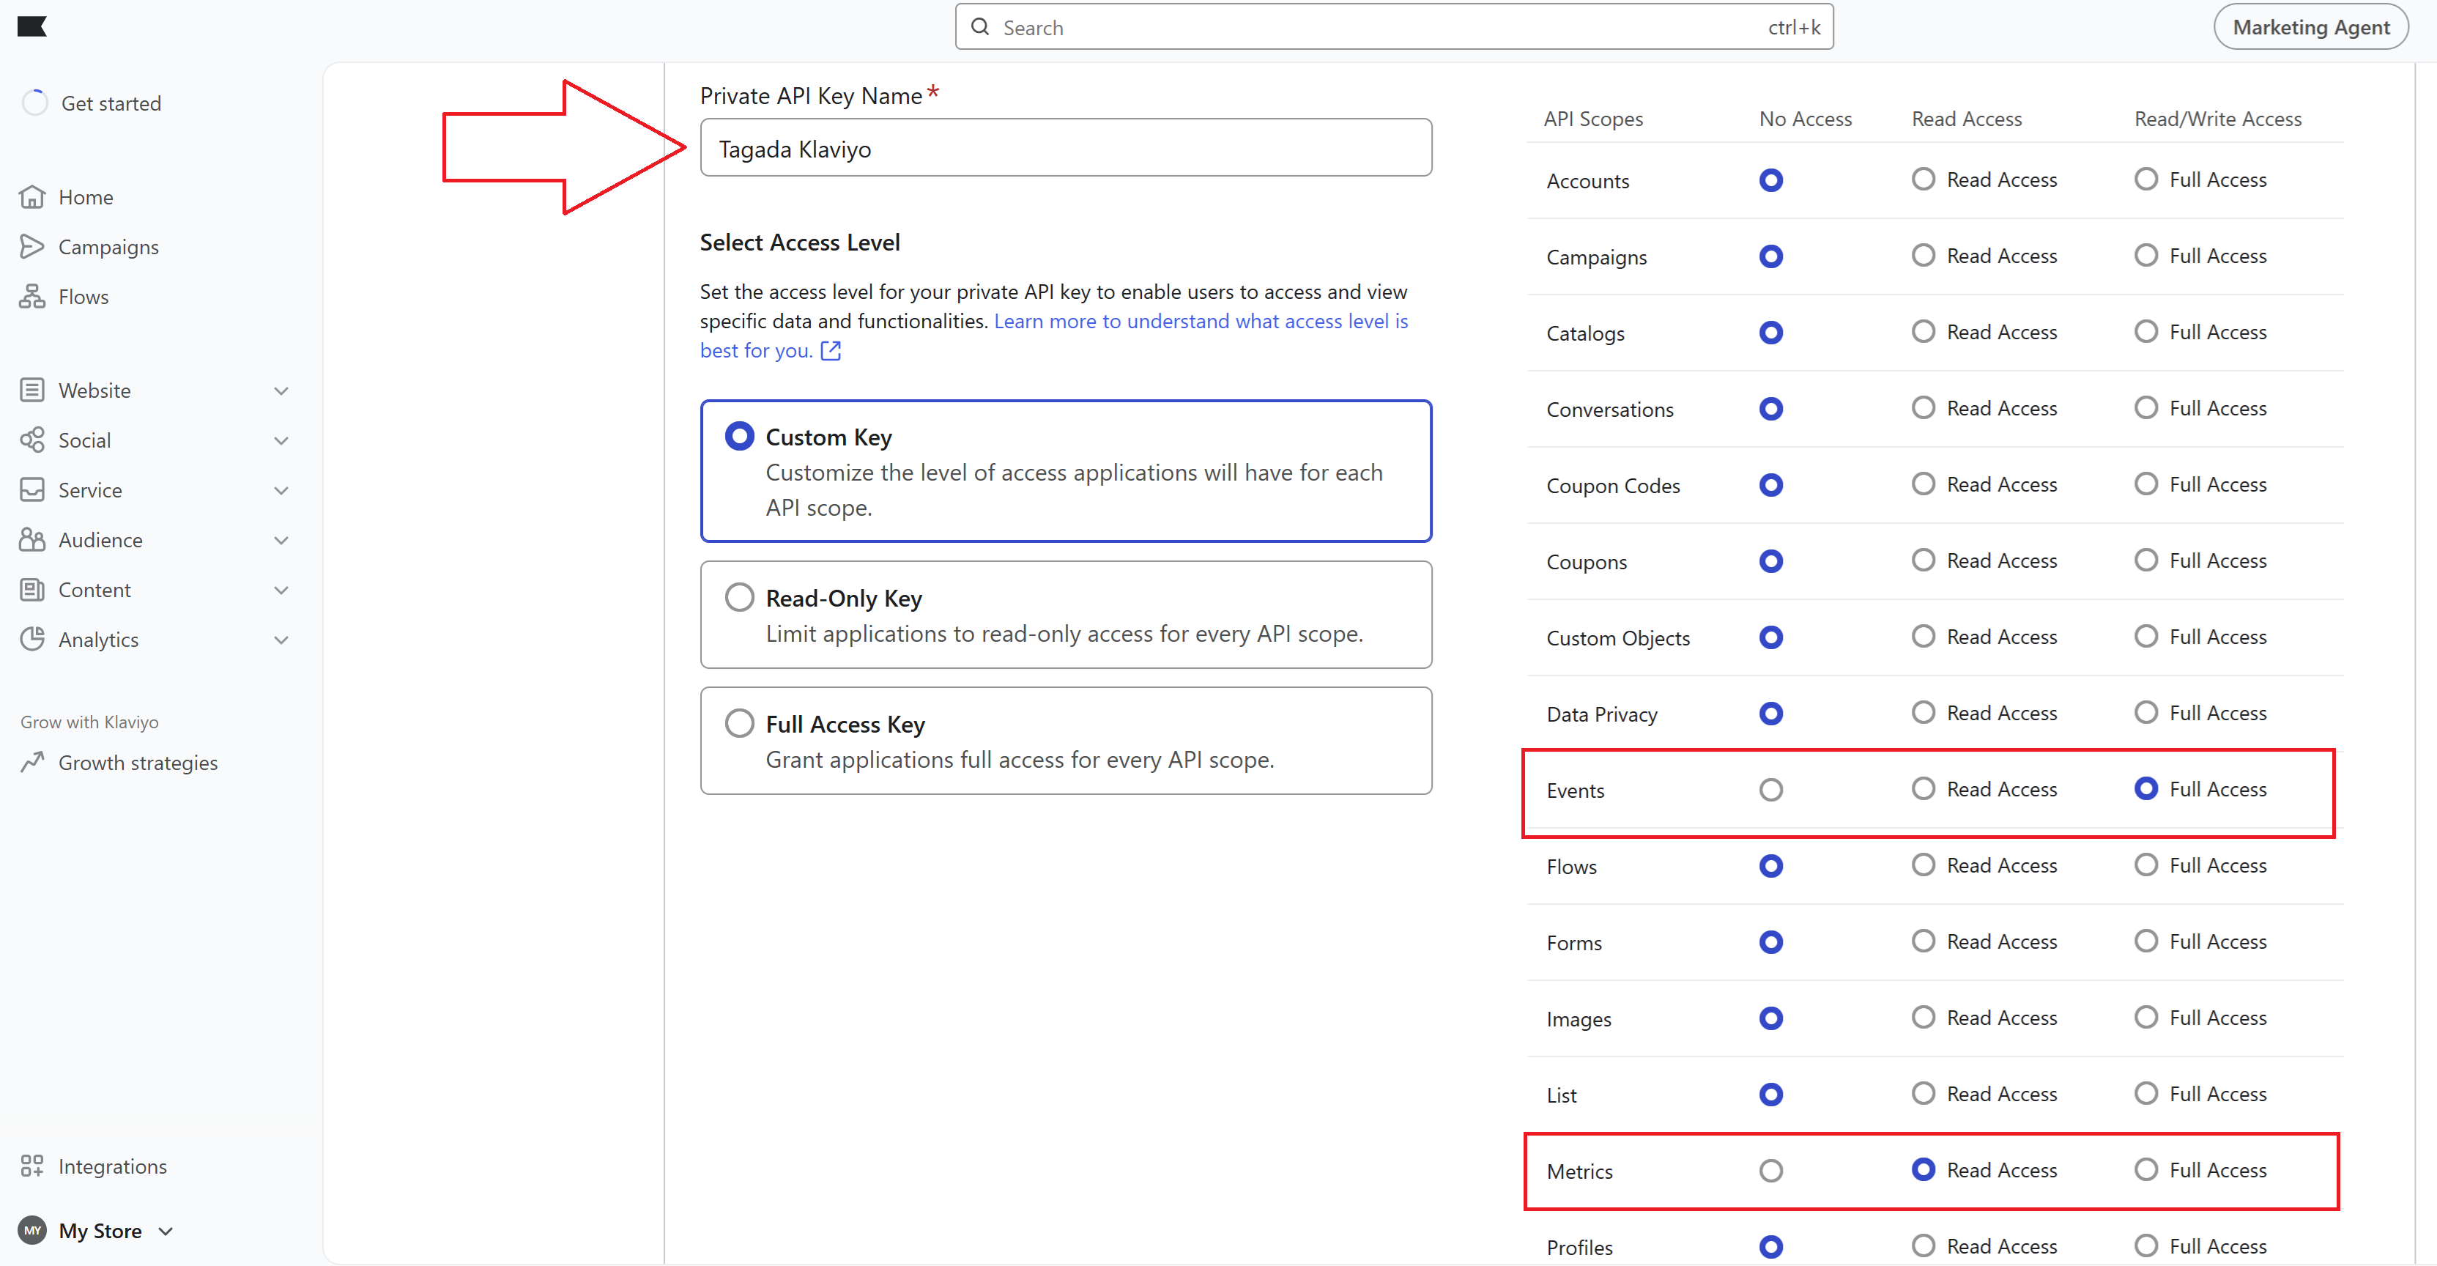Click the search magnifier icon
The image size is (2437, 1266).
tap(980, 27)
